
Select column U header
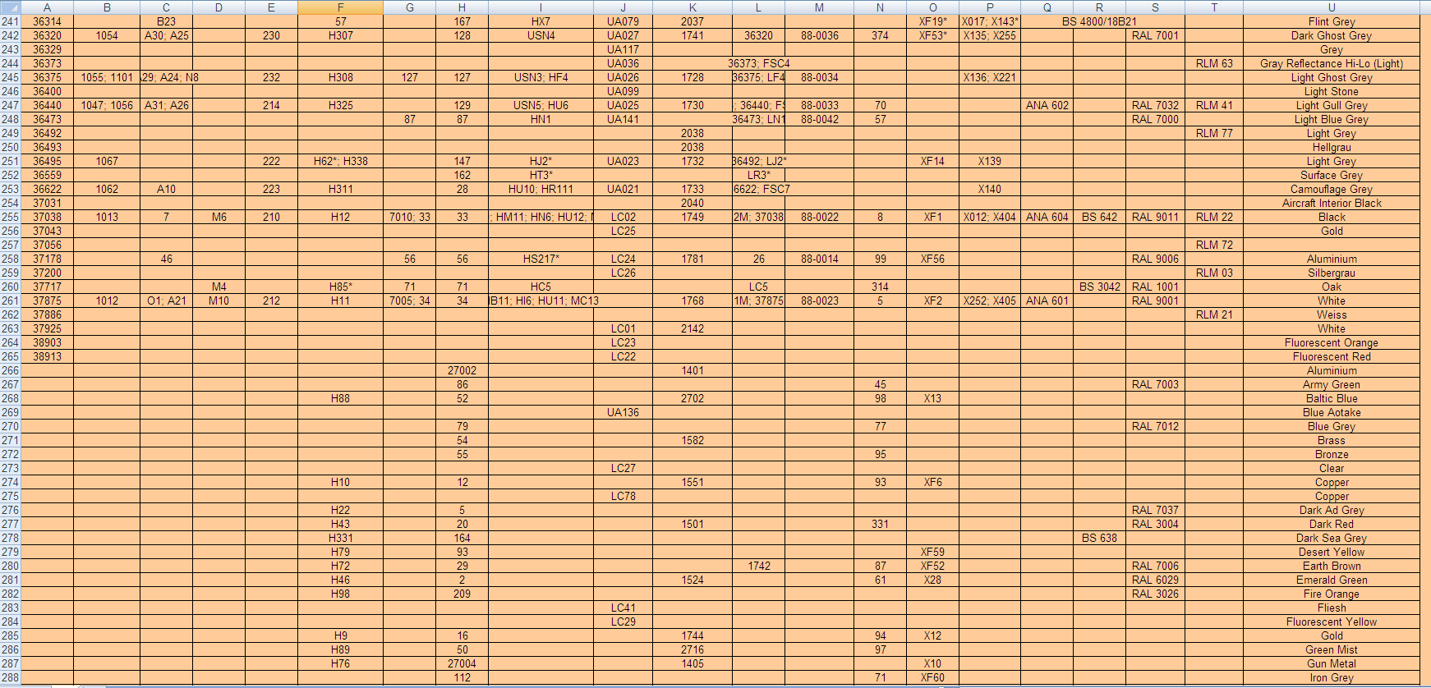1331,7
